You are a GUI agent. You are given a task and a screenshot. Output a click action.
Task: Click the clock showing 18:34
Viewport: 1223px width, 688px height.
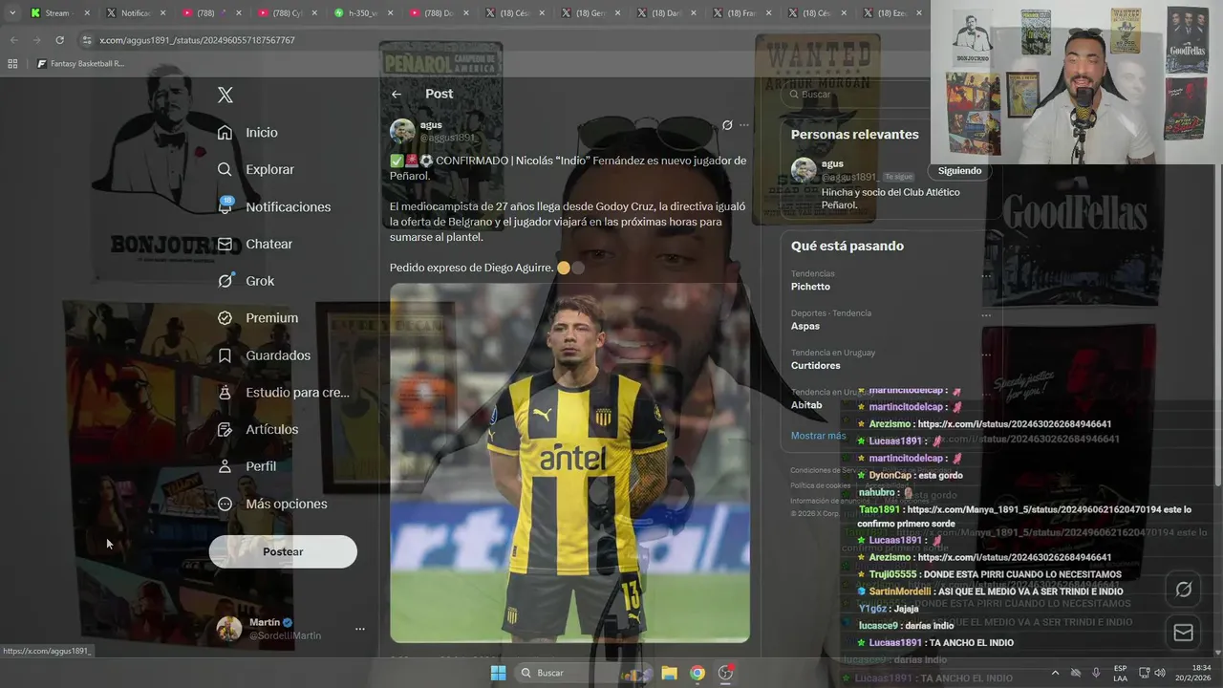(1201, 668)
